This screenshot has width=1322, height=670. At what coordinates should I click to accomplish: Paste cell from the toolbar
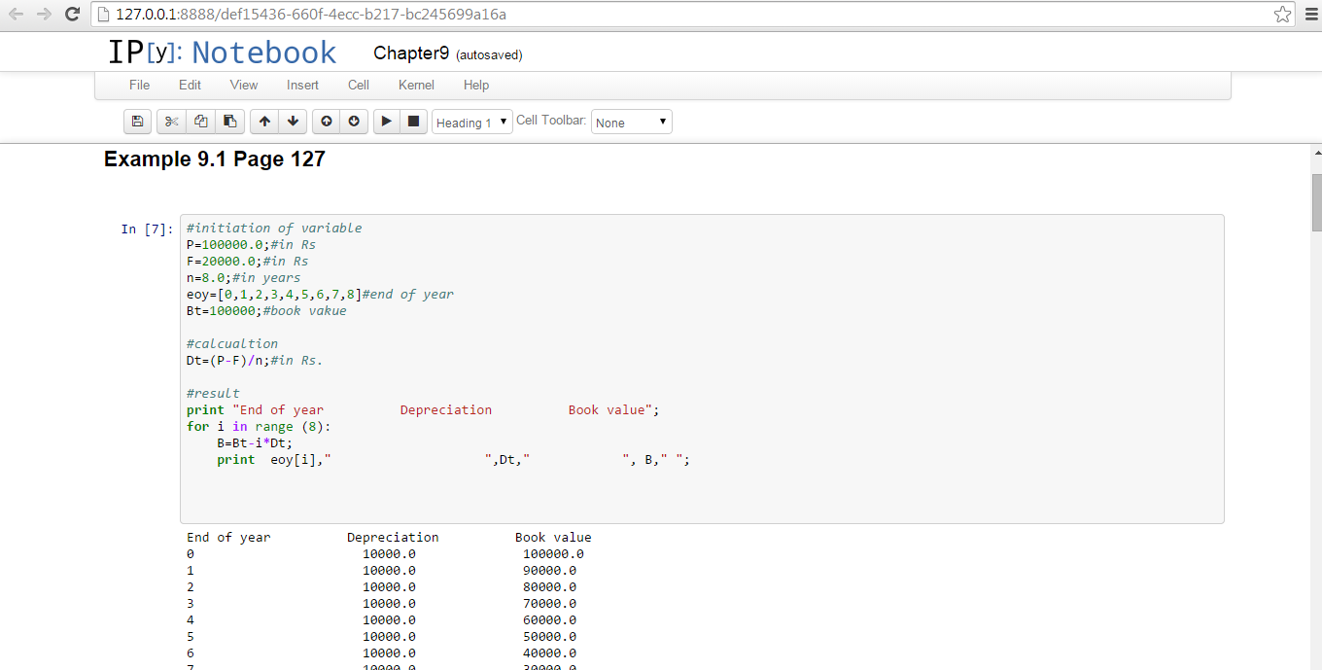click(x=229, y=122)
